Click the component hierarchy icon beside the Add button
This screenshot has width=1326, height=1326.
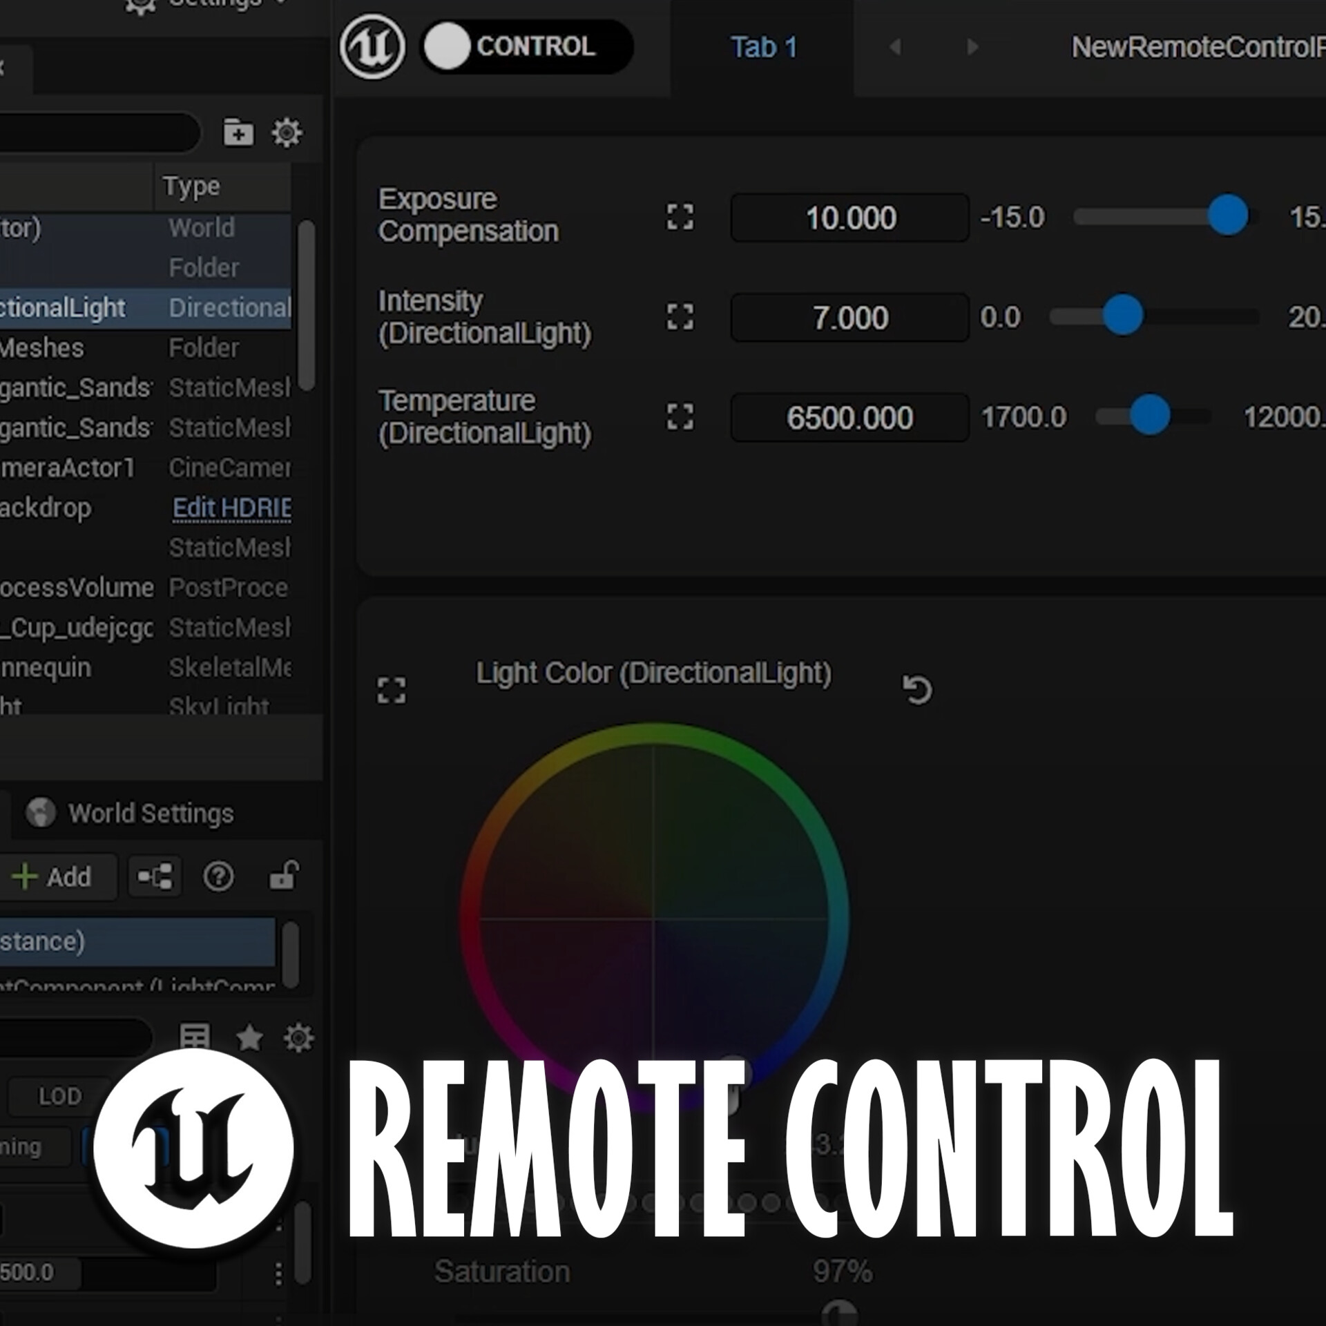pyautogui.click(x=154, y=876)
